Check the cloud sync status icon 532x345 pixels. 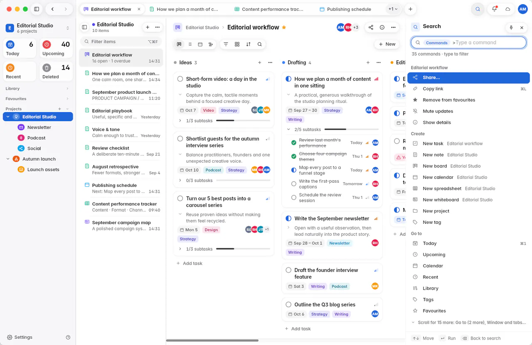point(507,9)
